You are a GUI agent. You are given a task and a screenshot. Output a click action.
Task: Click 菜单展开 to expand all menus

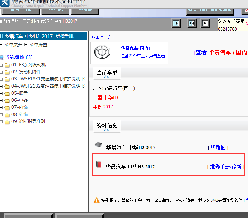tap(13, 45)
